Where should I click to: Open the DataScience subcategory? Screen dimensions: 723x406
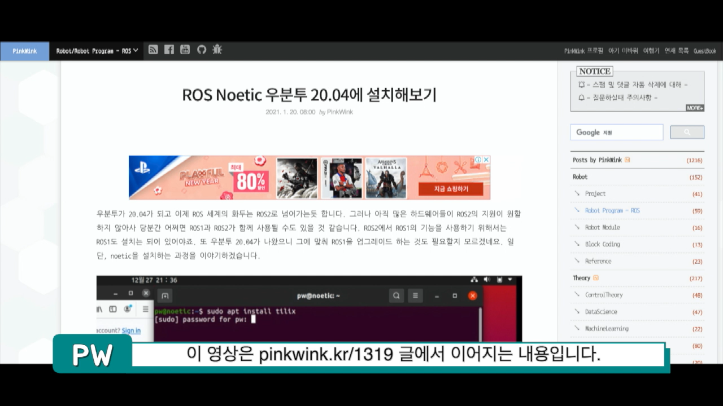(x=600, y=312)
